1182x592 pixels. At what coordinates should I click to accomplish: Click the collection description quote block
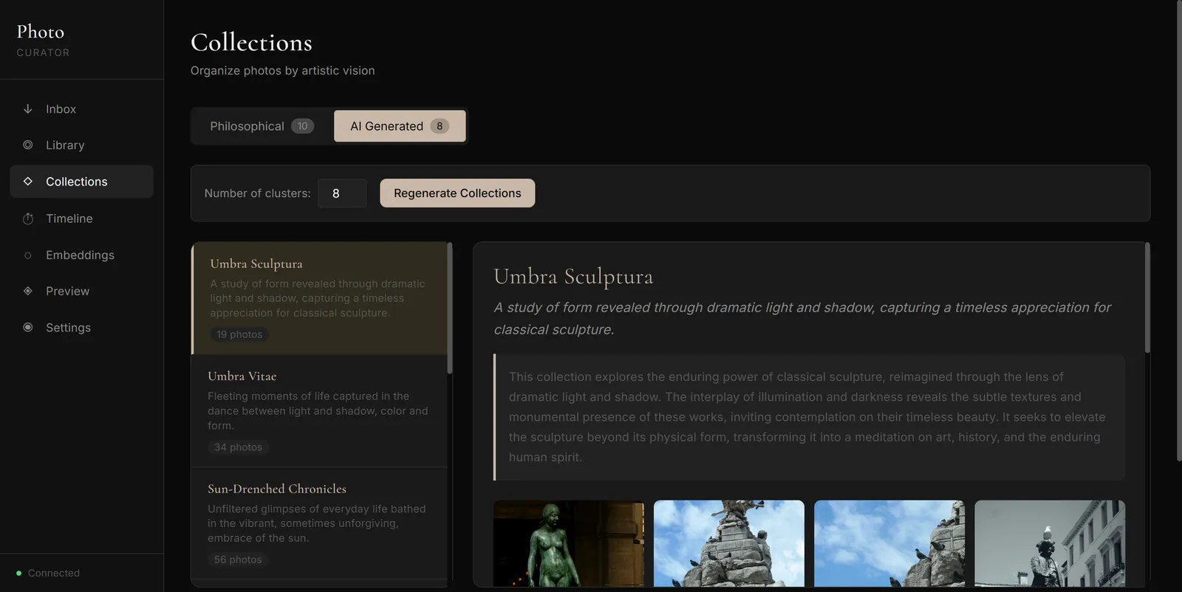[809, 417]
